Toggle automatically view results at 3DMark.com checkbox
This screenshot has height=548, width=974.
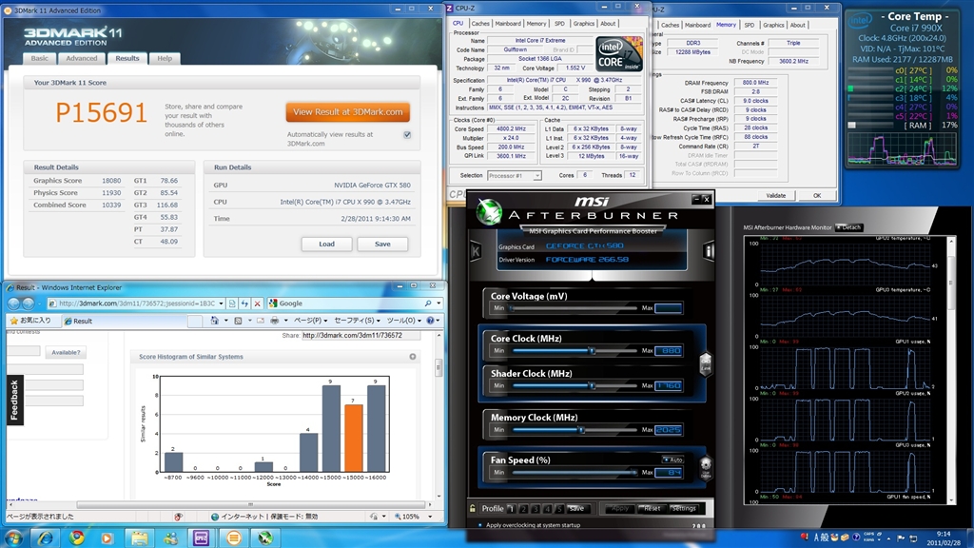407,135
